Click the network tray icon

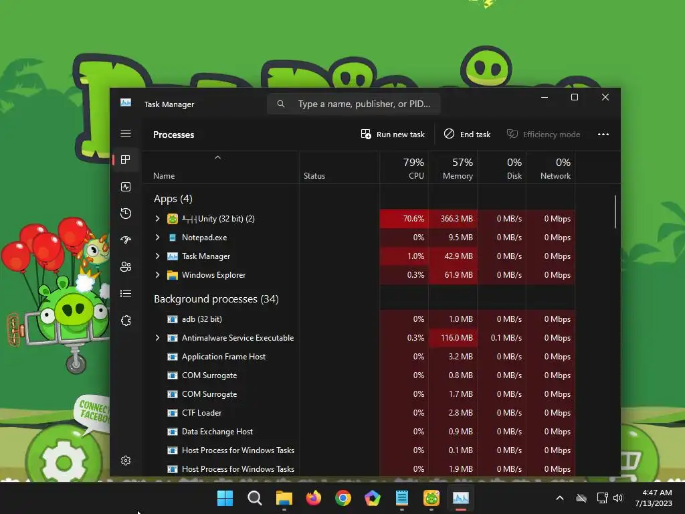click(603, 498)
